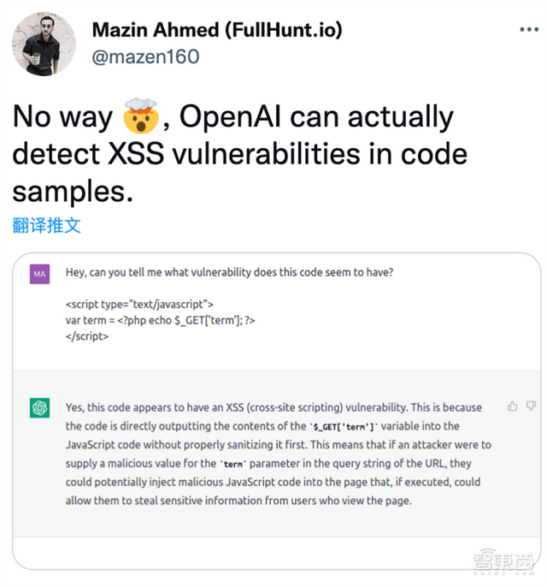Image resolution: width=547 pixels, height=587 pixels.
Task: Click the watermark logo in the corner
Action: (x=503, y=561)
